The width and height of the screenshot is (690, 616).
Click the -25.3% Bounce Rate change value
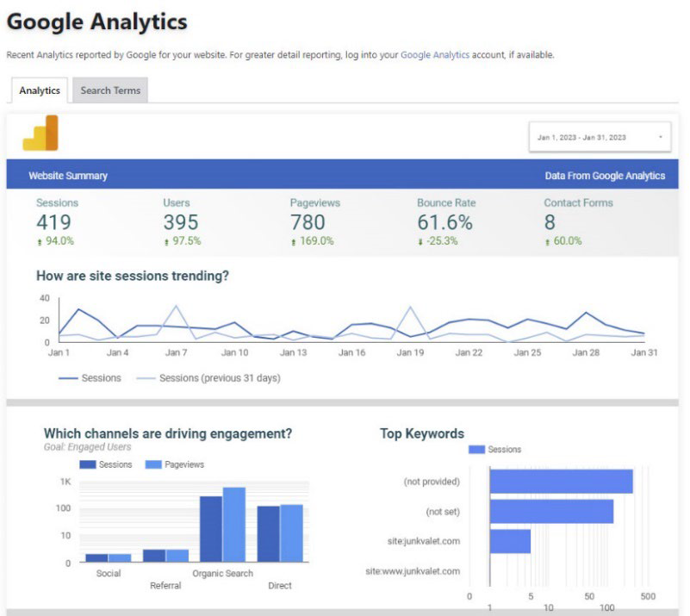pyautogui.click(x=442, y=241)
